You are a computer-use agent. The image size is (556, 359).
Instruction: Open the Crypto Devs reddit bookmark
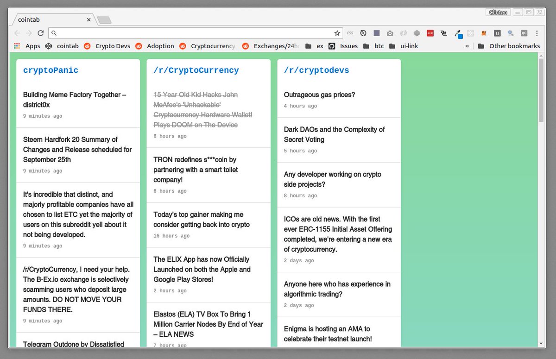click(x=107, y=46)
